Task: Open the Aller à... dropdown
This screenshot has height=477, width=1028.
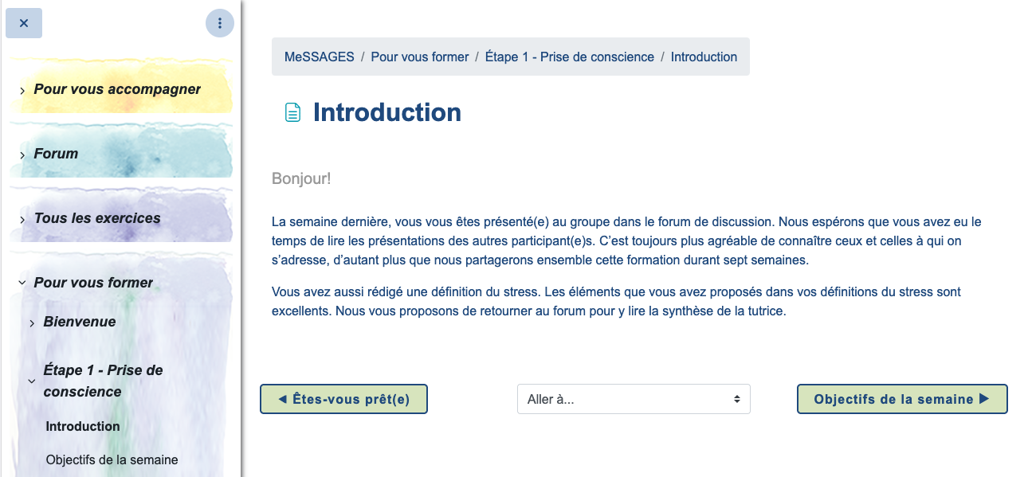Action: pyautogui.click(x=634, y=399)
